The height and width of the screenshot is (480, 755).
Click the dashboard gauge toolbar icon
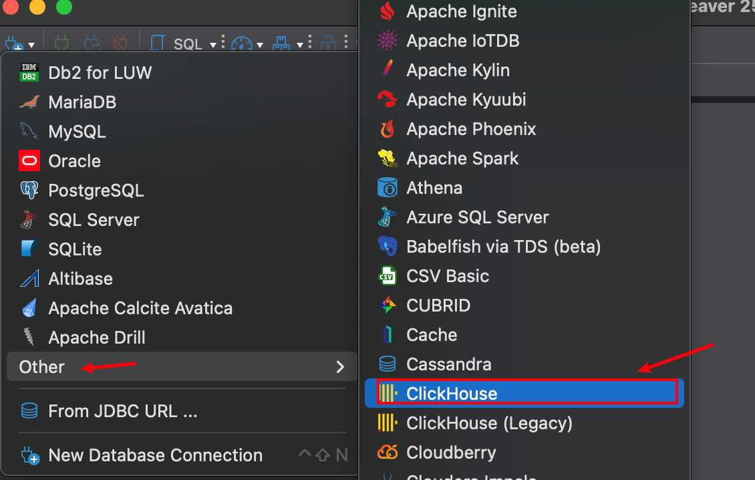[242, 44]
